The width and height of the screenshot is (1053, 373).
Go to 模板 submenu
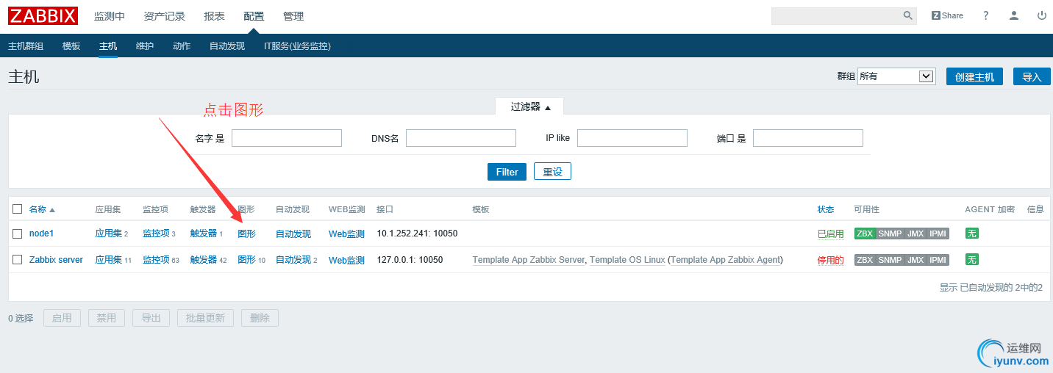[x=71, y=46]
